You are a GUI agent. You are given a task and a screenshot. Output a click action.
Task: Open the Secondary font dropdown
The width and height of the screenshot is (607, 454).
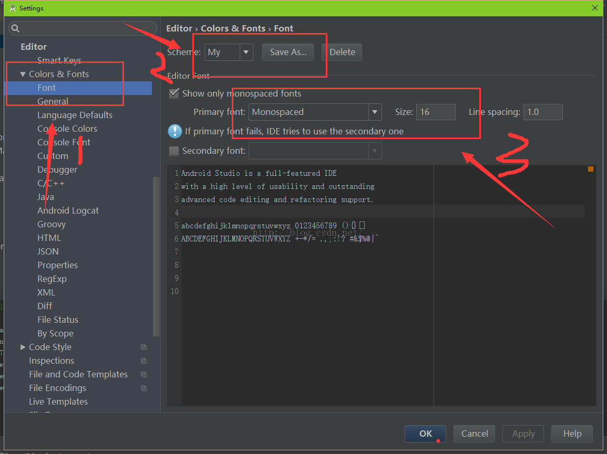coord(315,151)
